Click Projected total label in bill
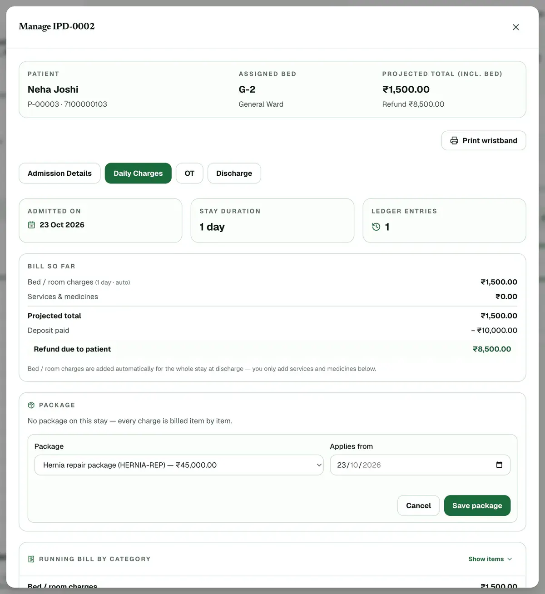545x594 pixels. click(54, 316)
